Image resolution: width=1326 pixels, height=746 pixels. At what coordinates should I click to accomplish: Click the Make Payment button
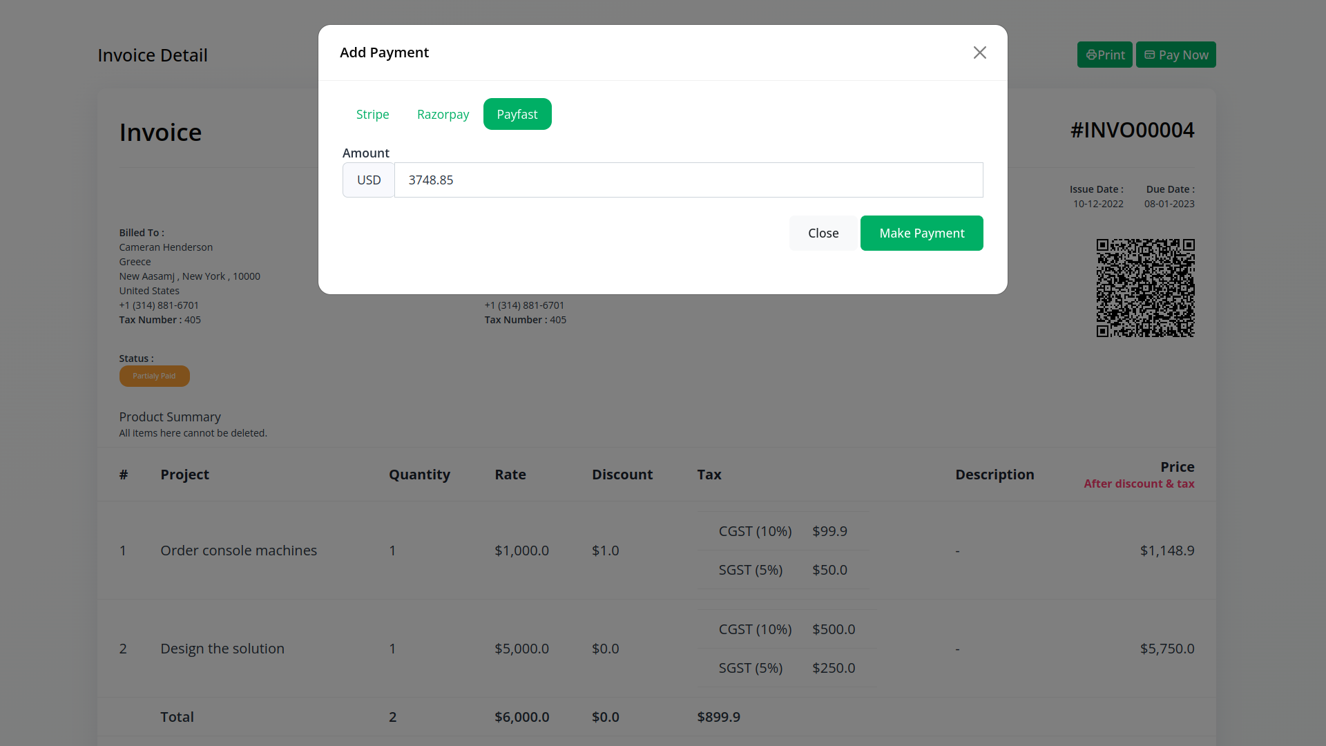(921, 233)
